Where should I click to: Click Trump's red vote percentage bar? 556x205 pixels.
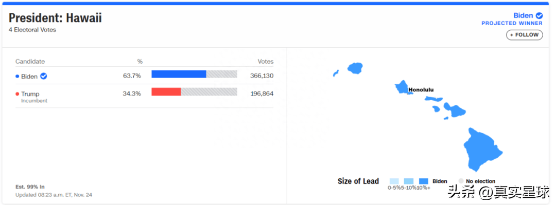pyautogui.click(x=166, y=91)
